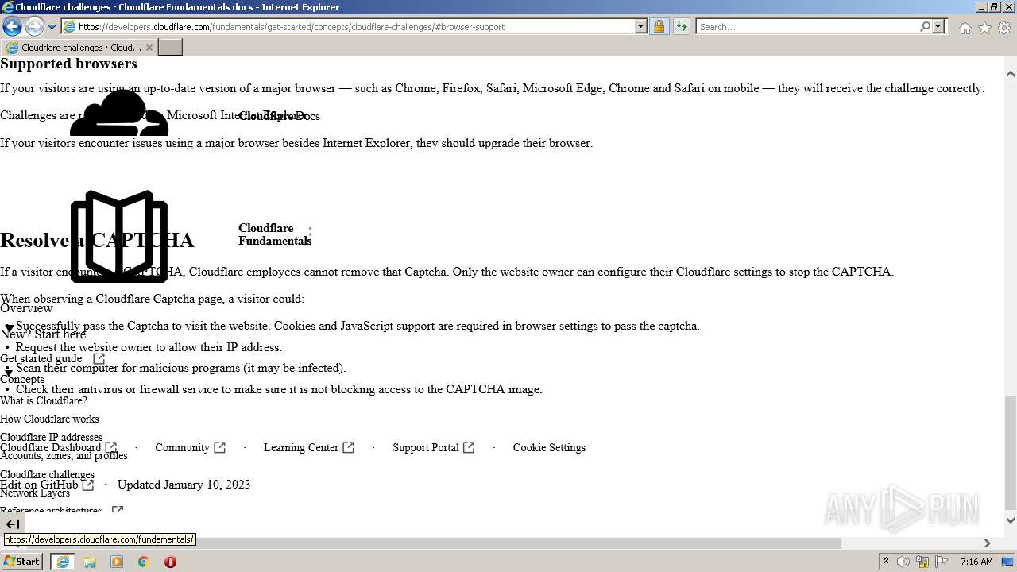Open the Edit on GitHub link
This screenshot has height=572, width=1017.
39,485
